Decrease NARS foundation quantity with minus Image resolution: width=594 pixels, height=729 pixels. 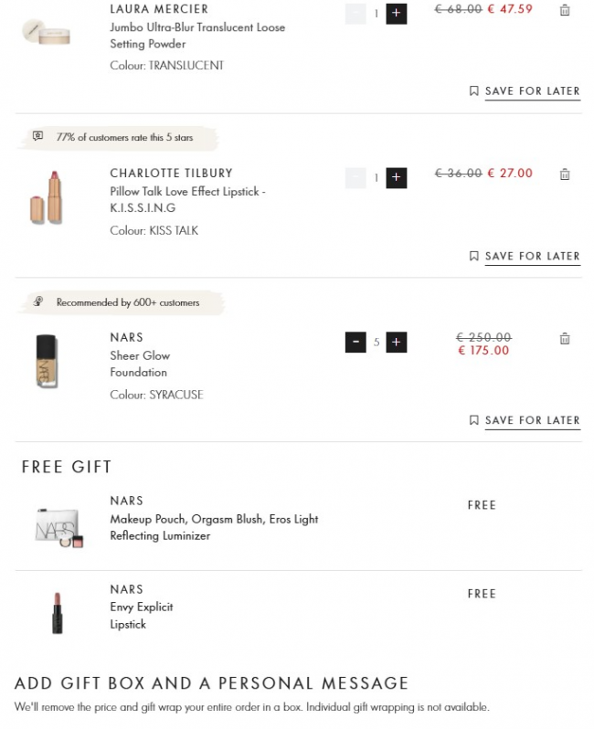[x=355, y=343]
